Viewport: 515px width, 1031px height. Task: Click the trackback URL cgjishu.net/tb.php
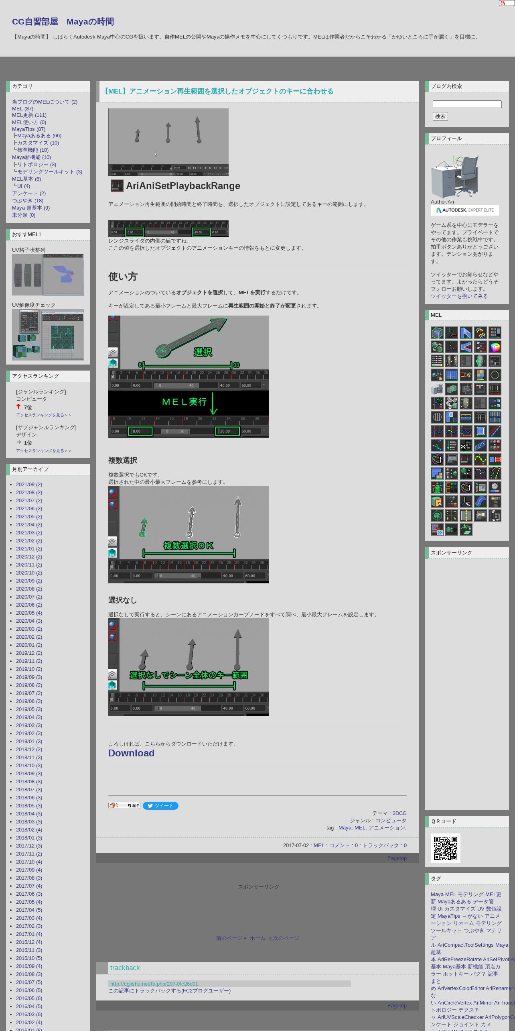[154, 984]
